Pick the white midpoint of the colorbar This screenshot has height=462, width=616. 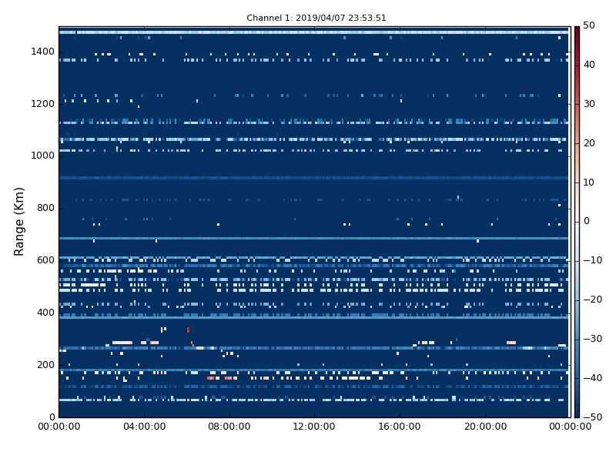577,222
